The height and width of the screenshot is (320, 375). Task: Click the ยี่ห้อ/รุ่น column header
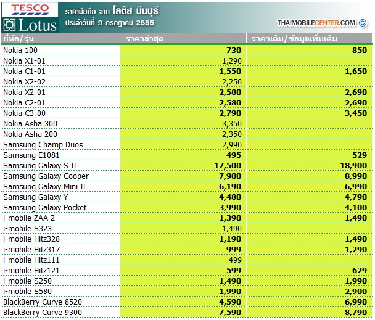click(x=19, y=39)
